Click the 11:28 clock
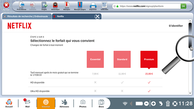 [x=186, y=104]
